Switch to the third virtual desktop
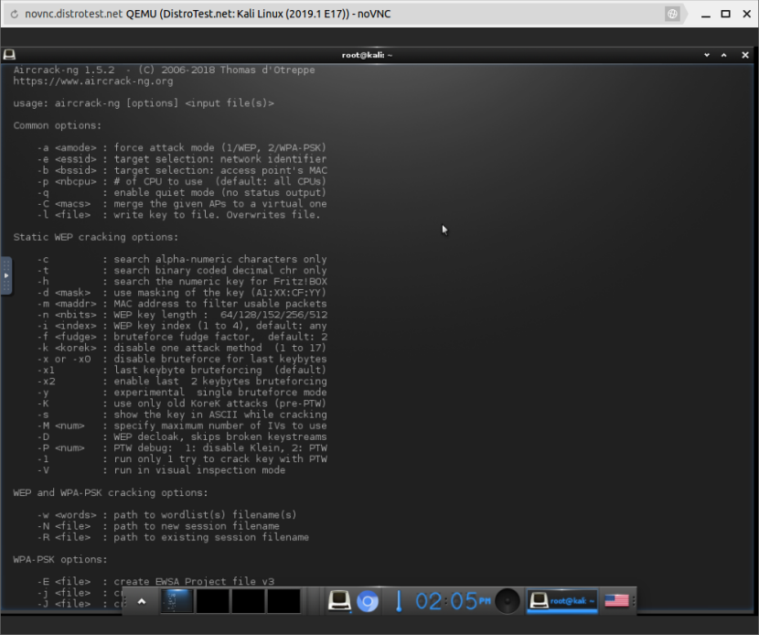The height and width of the screenshot is (635, 759). pos(249,601)
